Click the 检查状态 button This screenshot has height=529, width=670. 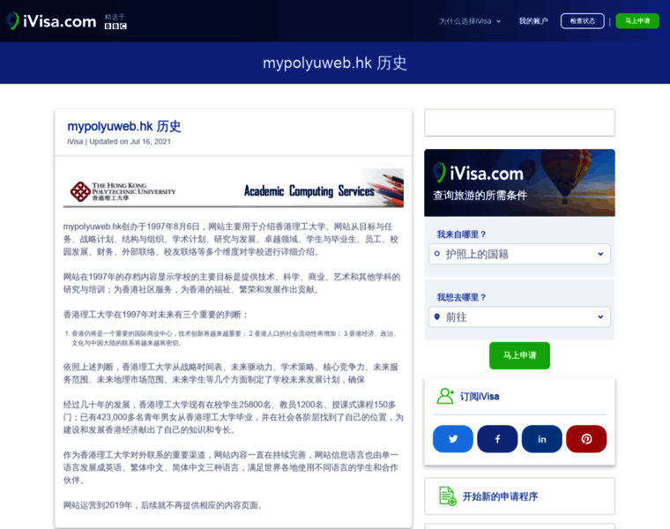tap(583, 21)
